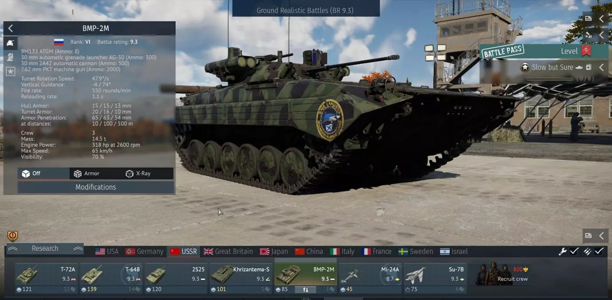Viewport: 612px width, 300px height.
Task: Click the Mi-24A crew level 45 badge
Action: (x=347, y=289)
